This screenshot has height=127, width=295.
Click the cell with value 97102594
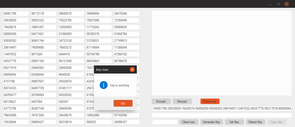click(127, 115)
